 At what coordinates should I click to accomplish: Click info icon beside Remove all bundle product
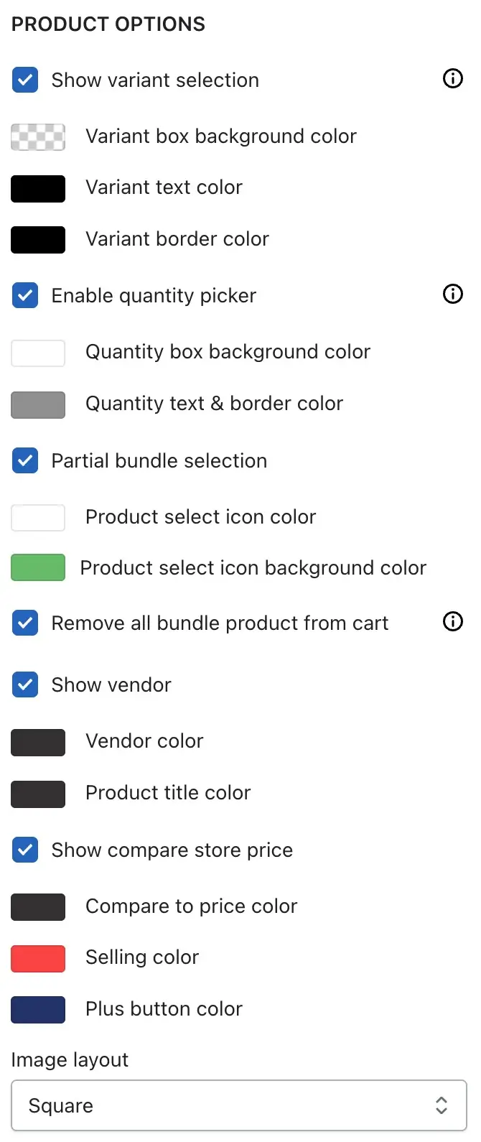(x=453, y=621)
